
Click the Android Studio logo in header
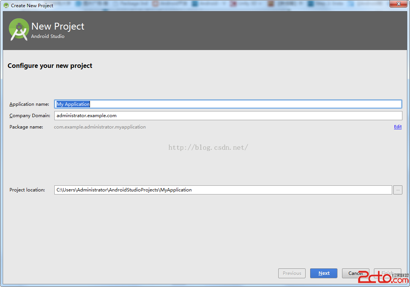pos(19,30)
